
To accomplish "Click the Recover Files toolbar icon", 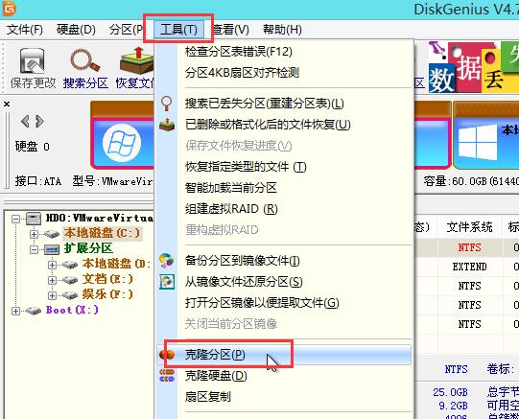I will click(x=136, y=60).
